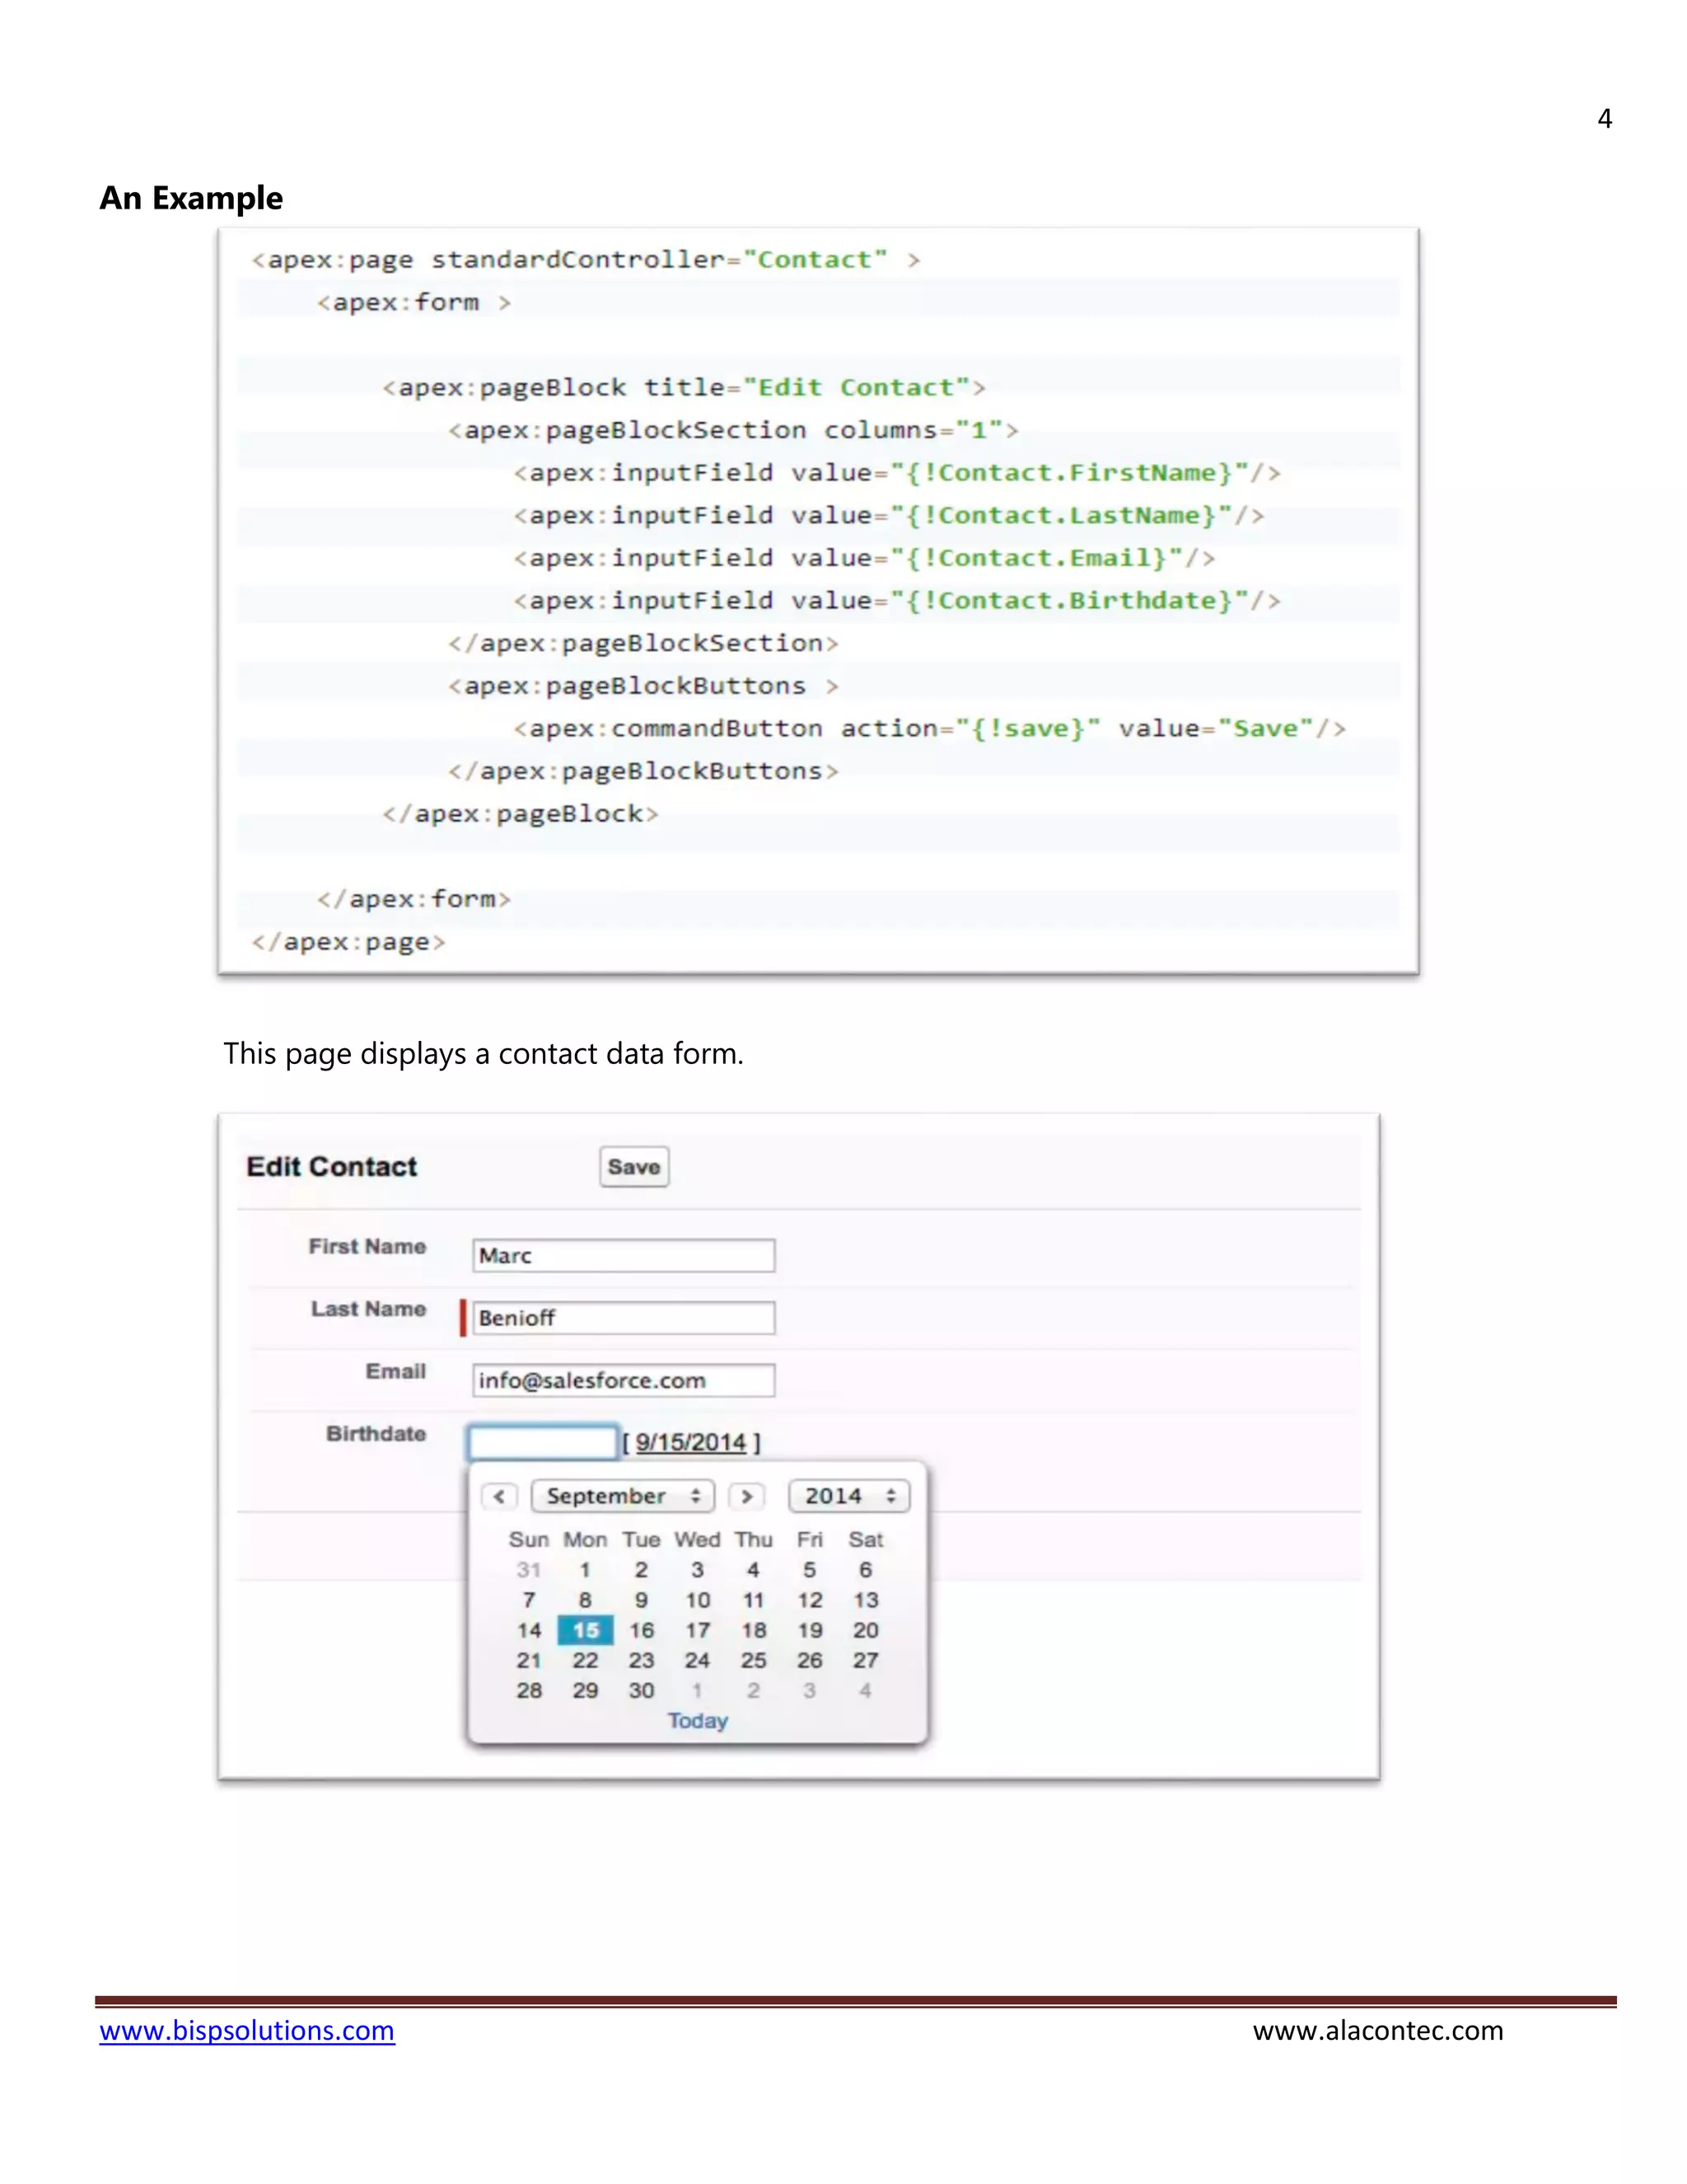Open the 2014 year dropdown
The height and width of the screenshot is (2184, 1687).
[x=849, y=1496]
